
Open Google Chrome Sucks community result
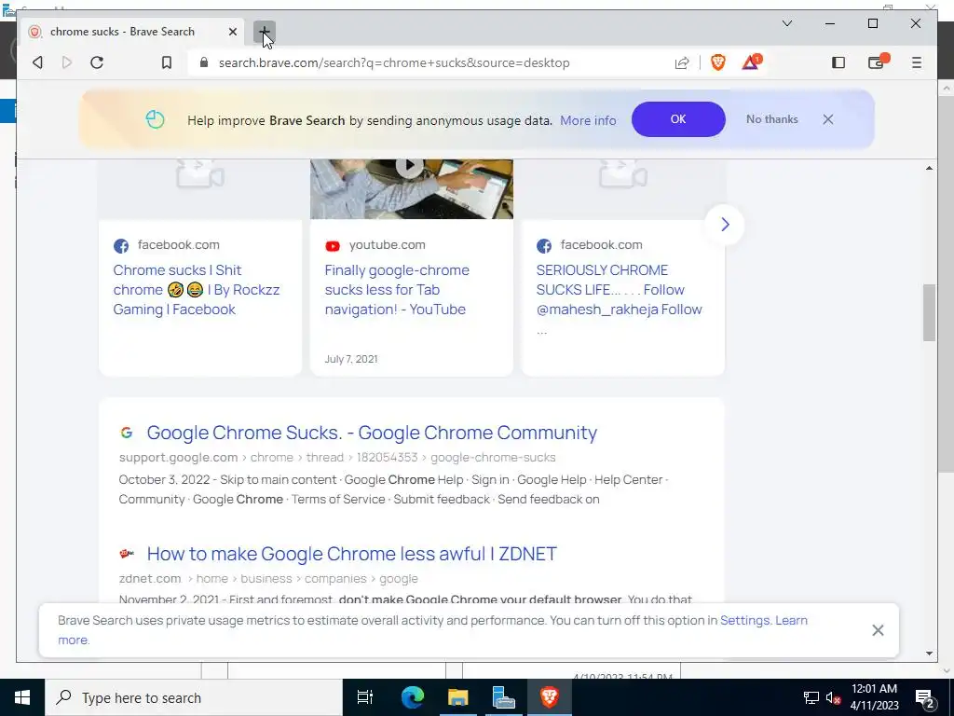pyautogui.click(x=372, y=433)
